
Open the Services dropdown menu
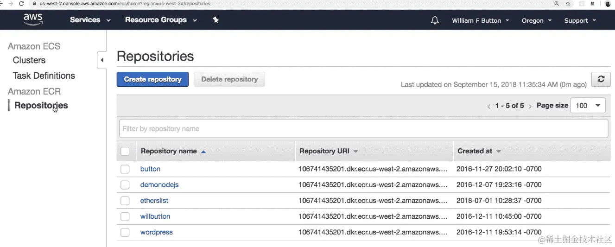point(90,20)
